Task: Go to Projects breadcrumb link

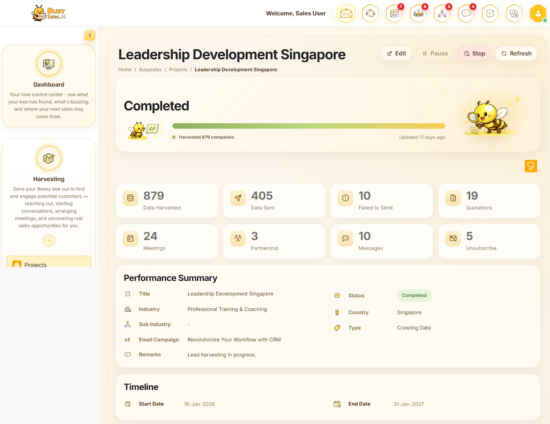Action: coord(178,69)
